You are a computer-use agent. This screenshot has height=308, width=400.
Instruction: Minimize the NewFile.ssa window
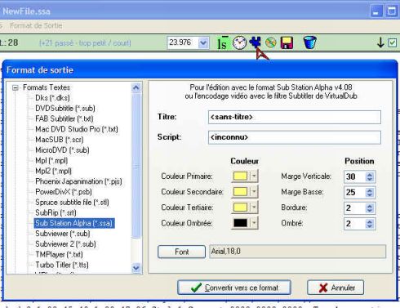click(376, 11)
